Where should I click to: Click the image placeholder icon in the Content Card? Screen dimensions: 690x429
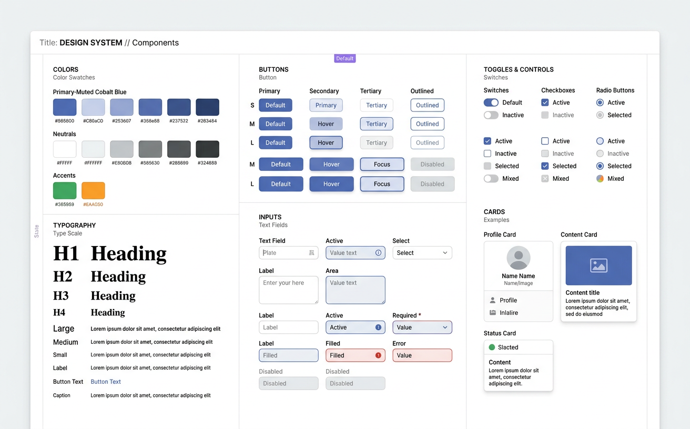click(x=598, y=265)
